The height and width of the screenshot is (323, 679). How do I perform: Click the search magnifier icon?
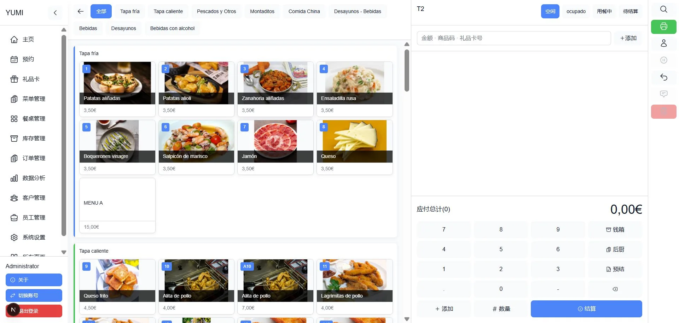[664, 10]
